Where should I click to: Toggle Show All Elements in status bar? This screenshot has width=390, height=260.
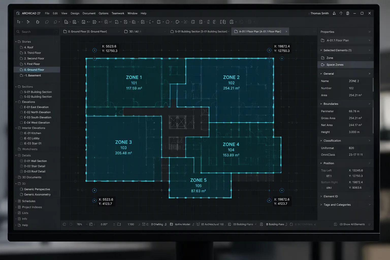[x=352, y=224]
